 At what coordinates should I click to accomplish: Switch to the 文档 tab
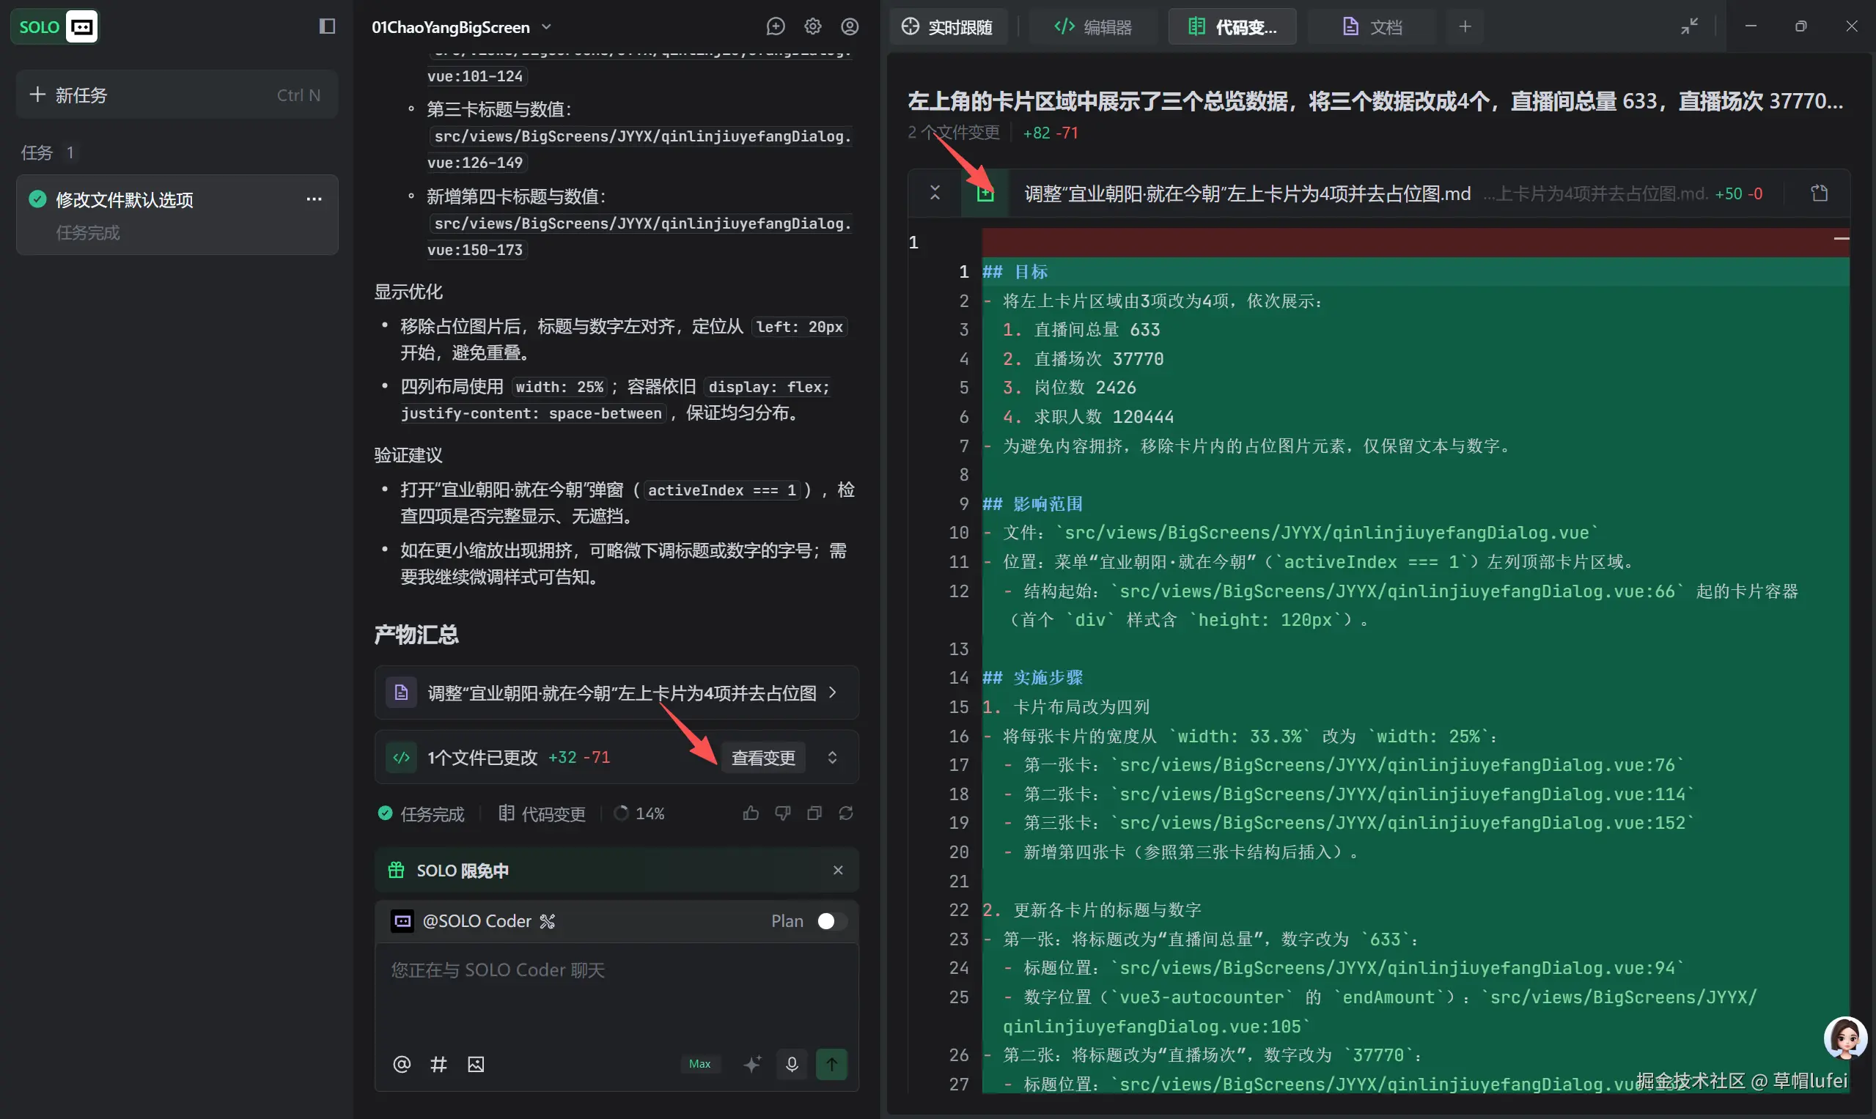(x=1372, y=27)
